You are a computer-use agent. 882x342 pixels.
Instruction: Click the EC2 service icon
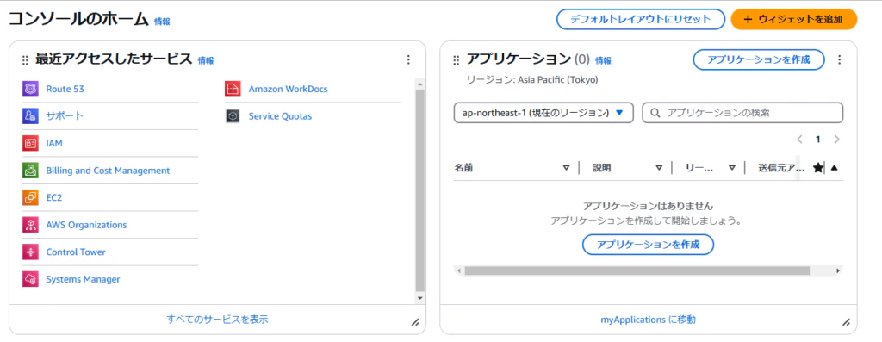tap(30, 197)
